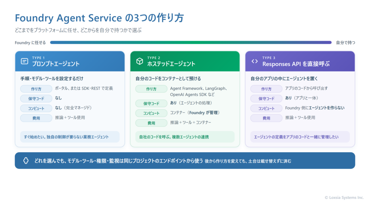370x203 pixels.
Task: Click the "コンピュート" pill in the Type 3 card
Action: point(266,108)
